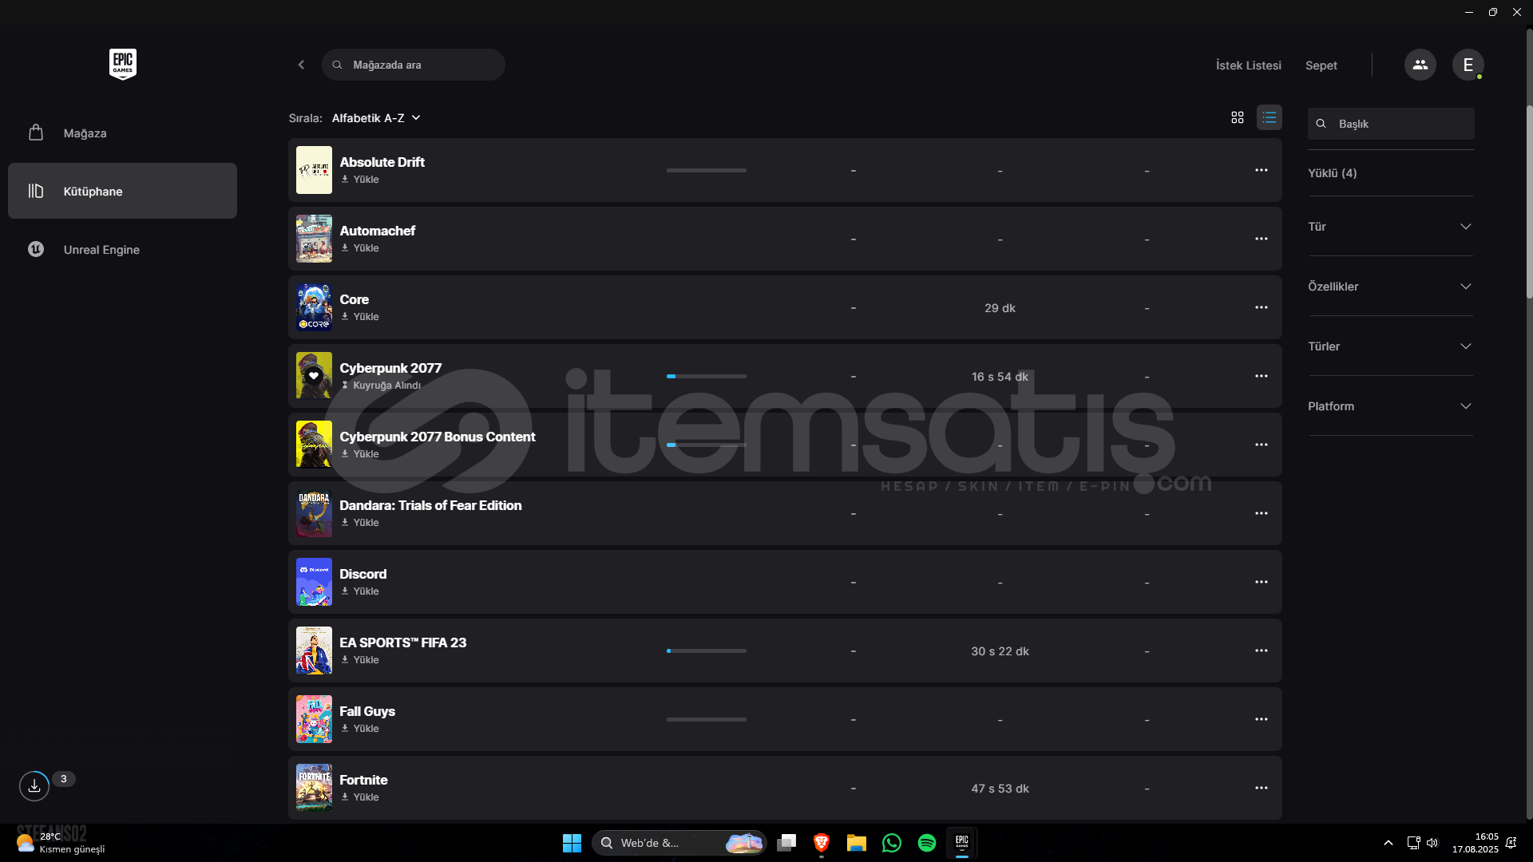Click Yükle under Core
The width and height of the screenshot is (1533, 862).
pos(360,317)
